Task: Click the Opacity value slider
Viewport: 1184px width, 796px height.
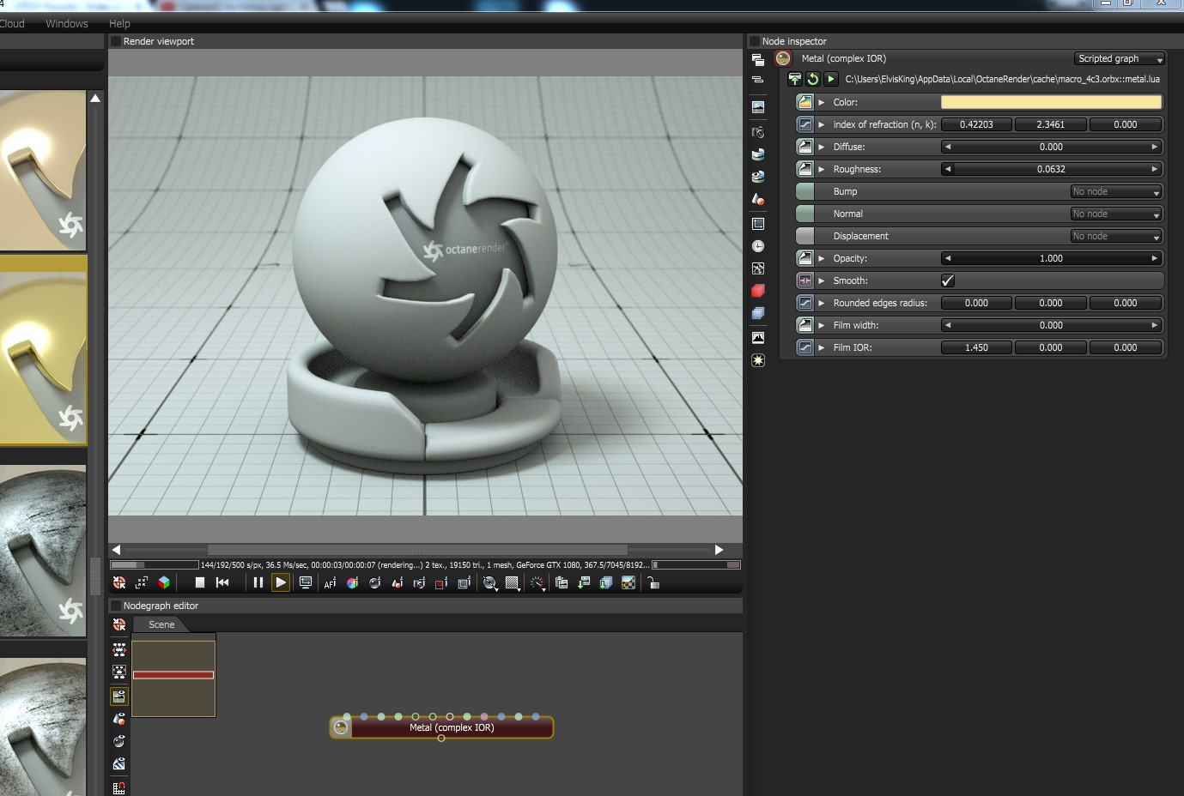Action: tap(1051, 258)
